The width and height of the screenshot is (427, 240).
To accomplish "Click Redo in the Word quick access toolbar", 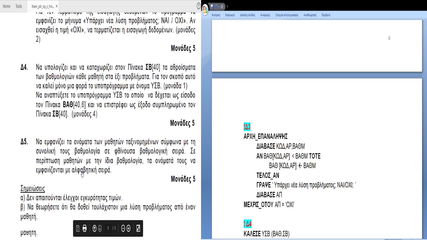I will click(222, 7).
